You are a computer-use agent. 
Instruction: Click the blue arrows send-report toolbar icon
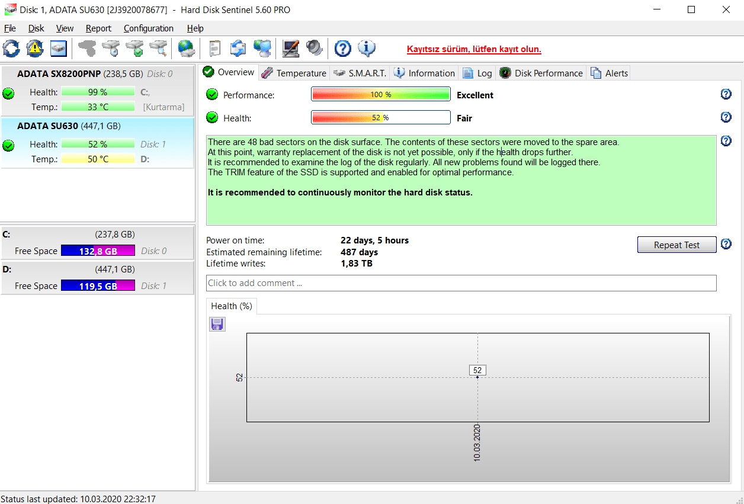[238, 49]
